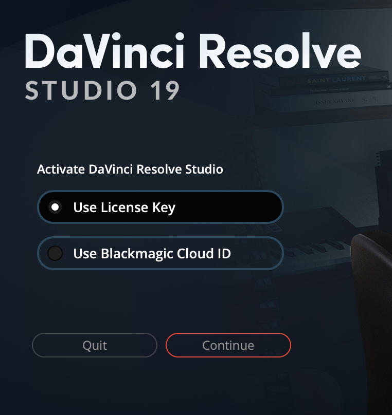Proceed by clicking the Continue button

click(x=228, y=345)
